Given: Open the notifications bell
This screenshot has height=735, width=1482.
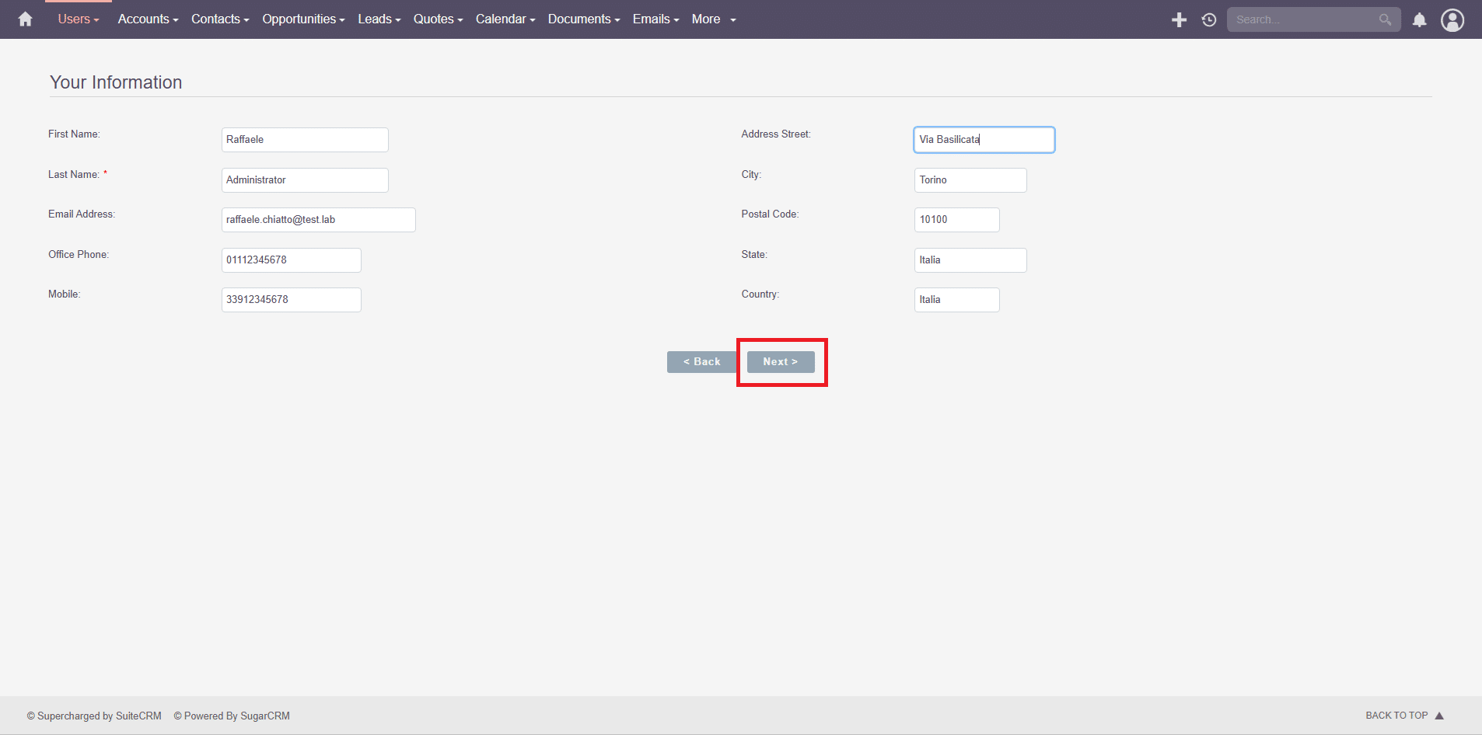Looking at the screenshot, I should (1419, 19).
